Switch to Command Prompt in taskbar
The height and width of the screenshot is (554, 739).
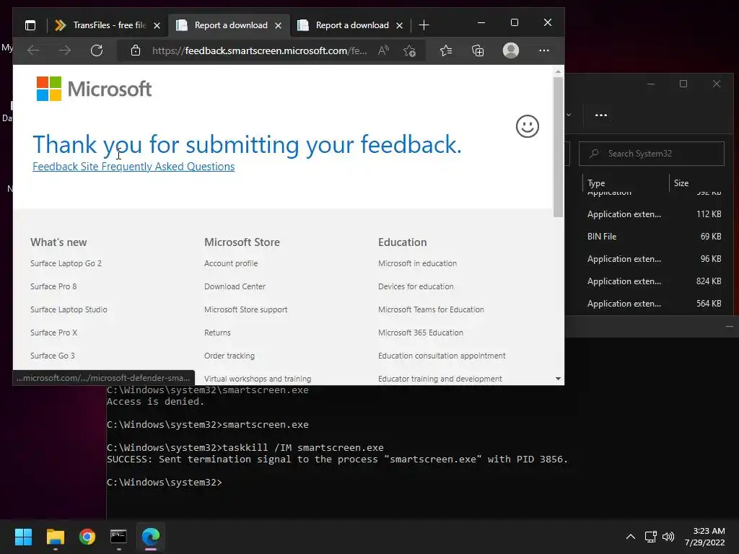pyautogui.click(x=119, y=537)
